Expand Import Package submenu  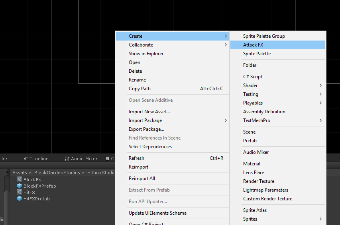point(172,120)
